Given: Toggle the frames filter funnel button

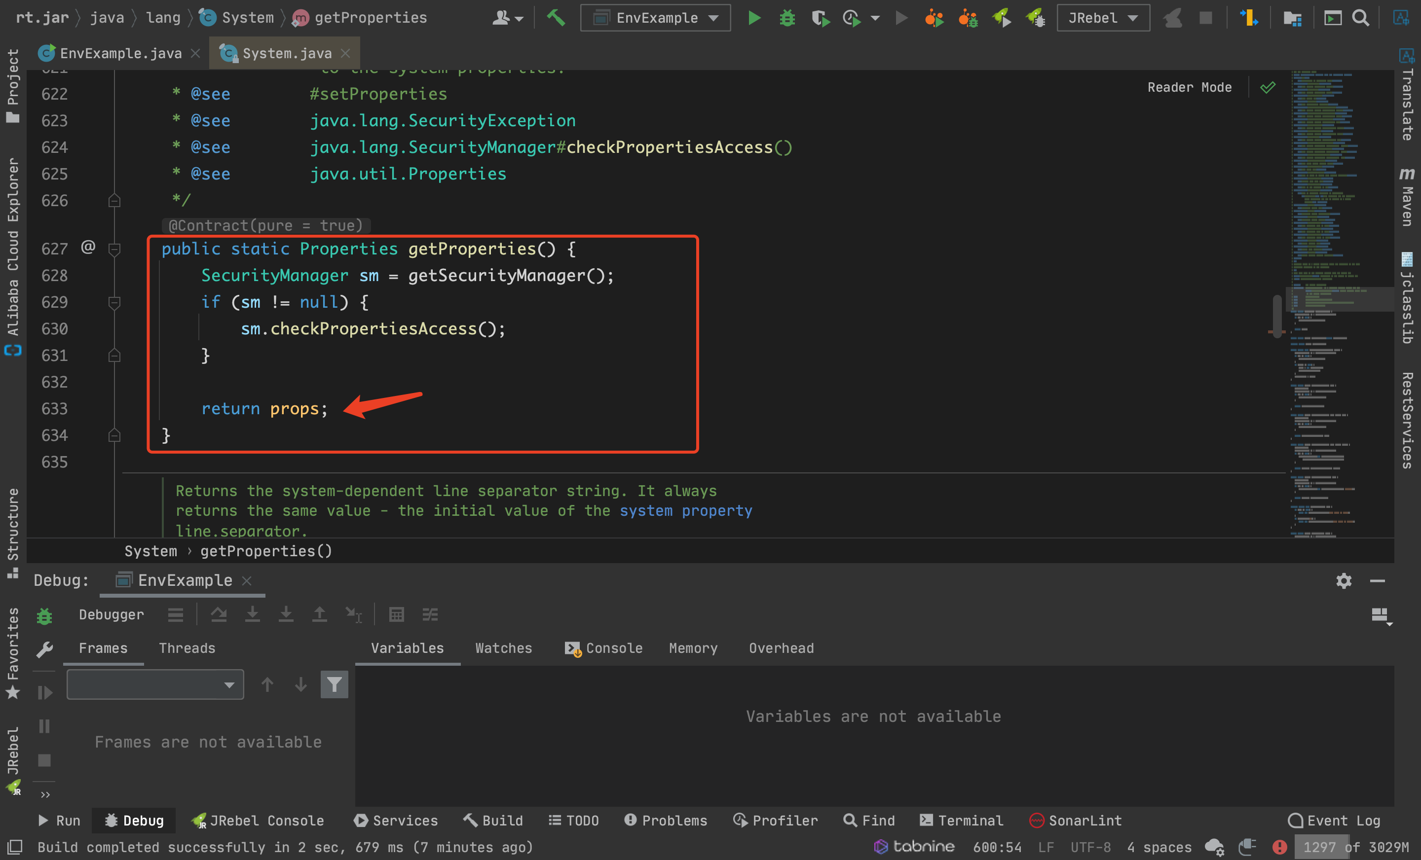Looking at the screenshot, I should pos(334,685).
